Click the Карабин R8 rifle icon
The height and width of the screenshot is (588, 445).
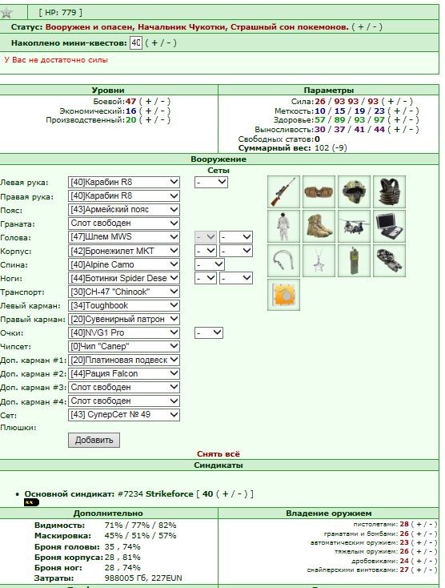[x=283, y=191]
